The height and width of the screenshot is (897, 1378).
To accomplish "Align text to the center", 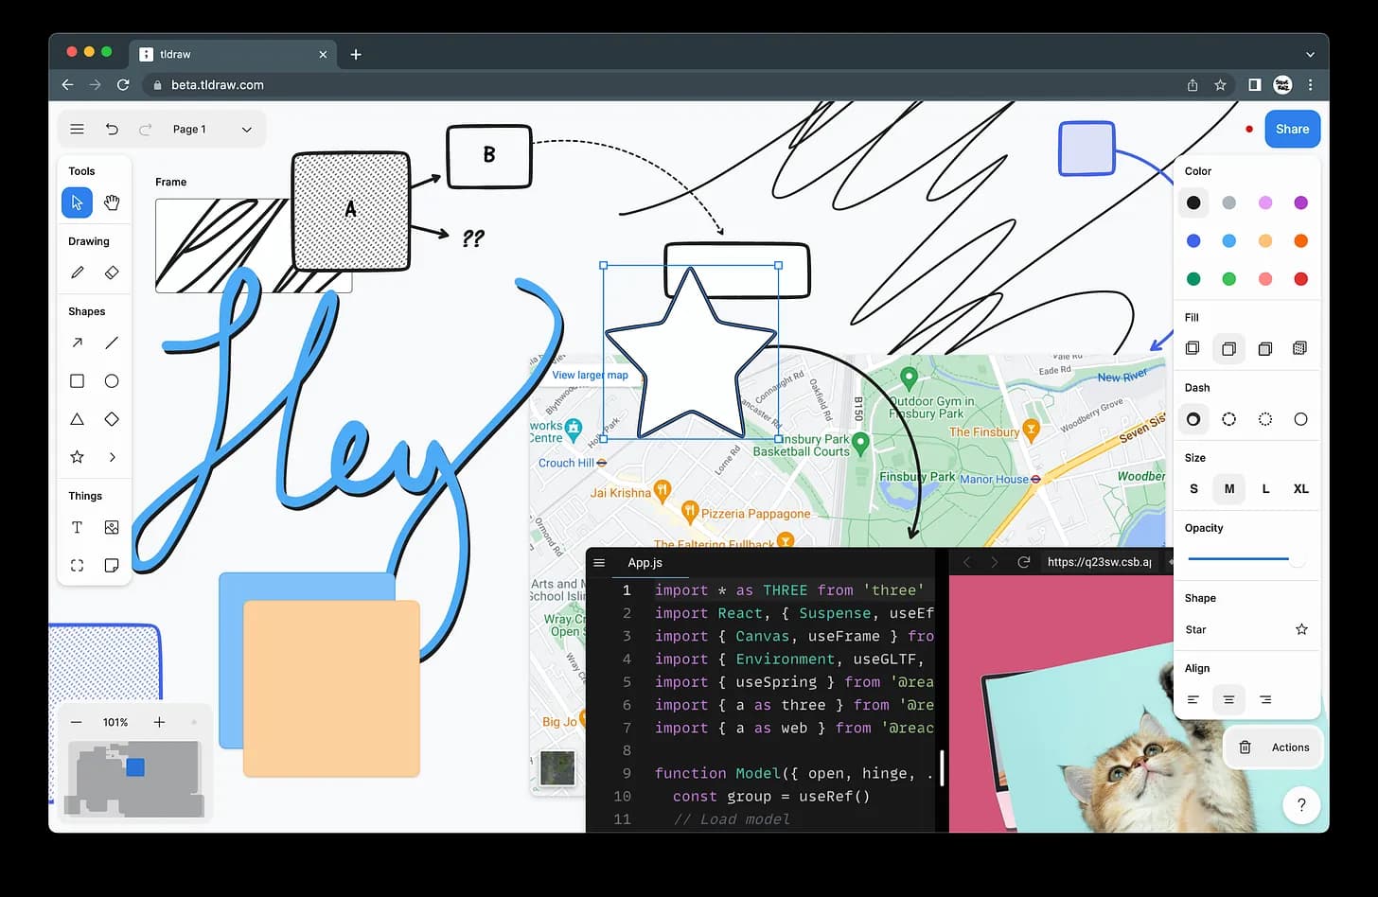I will pyautogui.click(x=1228, y=700).
